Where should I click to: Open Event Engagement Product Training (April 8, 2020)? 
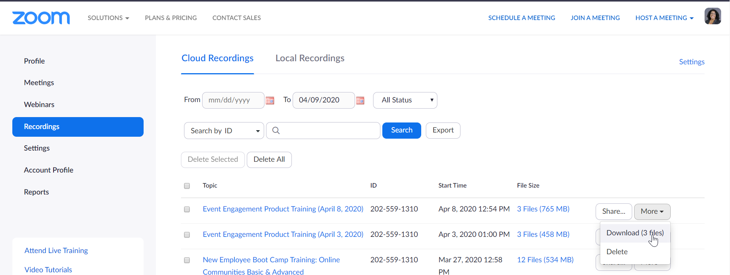283,209
